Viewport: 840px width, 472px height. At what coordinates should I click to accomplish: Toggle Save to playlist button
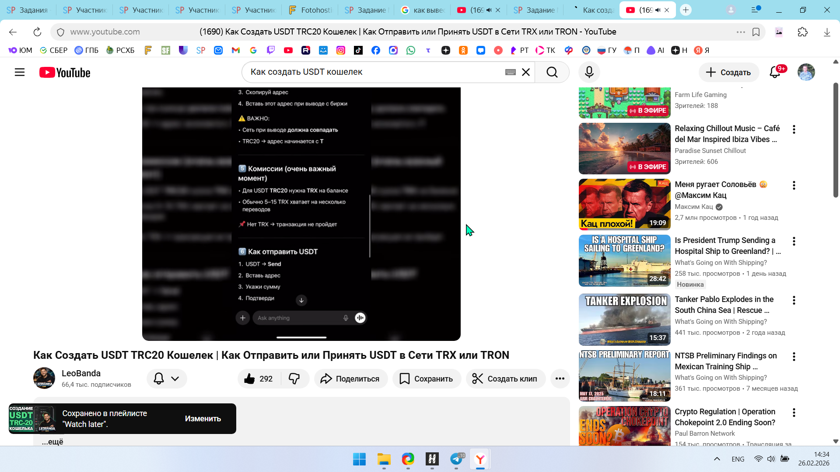click(427, 378)
